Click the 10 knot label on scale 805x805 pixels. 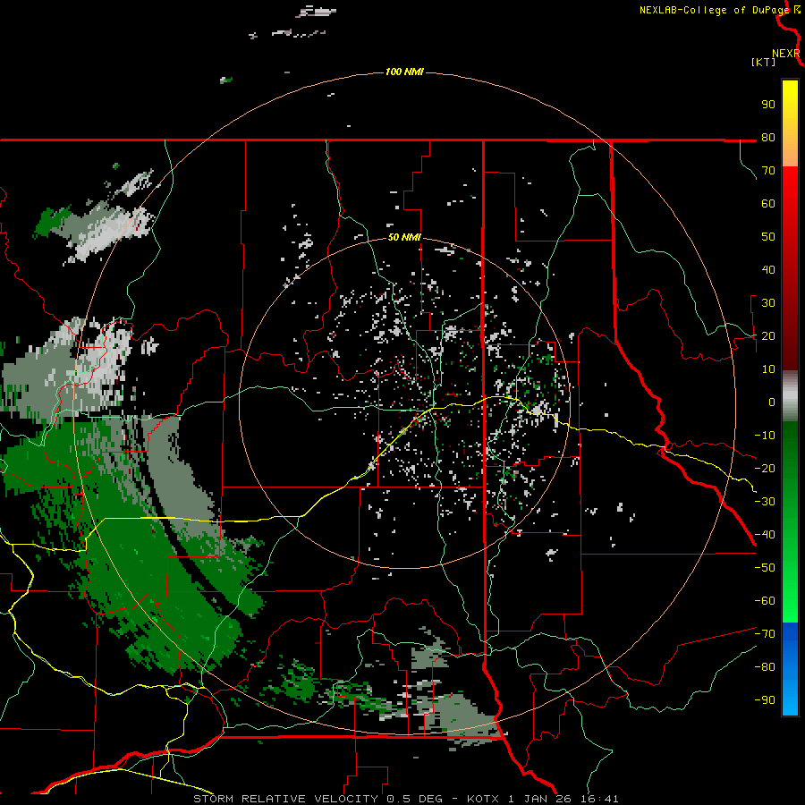(768, 369)
